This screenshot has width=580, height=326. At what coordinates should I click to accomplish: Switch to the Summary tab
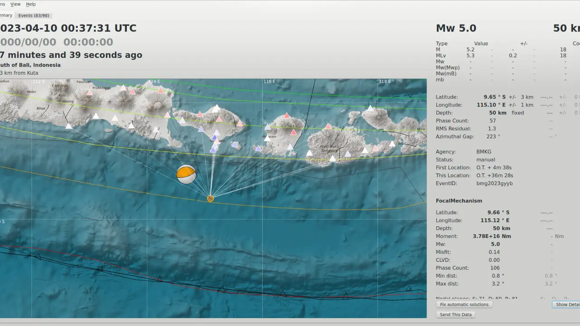coord(6,15)
